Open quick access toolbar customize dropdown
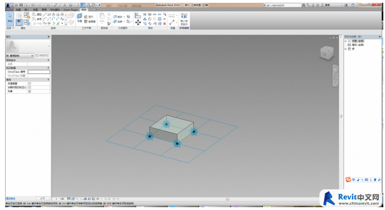Image resolution: width=385 pixels, height=210 pixels. 99,5
